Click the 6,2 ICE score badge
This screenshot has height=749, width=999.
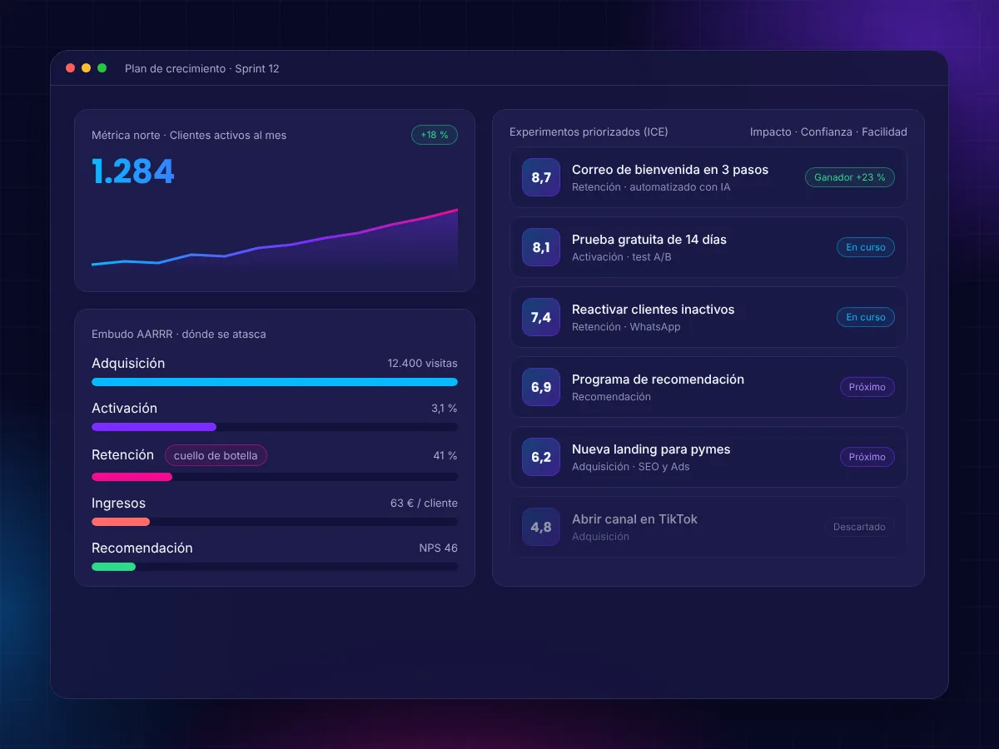pos(541,457)
